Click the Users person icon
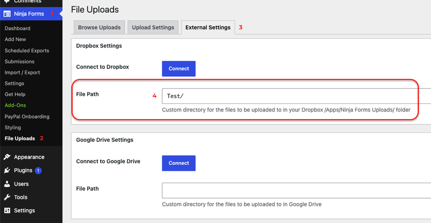Viewport: 431px width, 223px height. (x=7, y=184)
